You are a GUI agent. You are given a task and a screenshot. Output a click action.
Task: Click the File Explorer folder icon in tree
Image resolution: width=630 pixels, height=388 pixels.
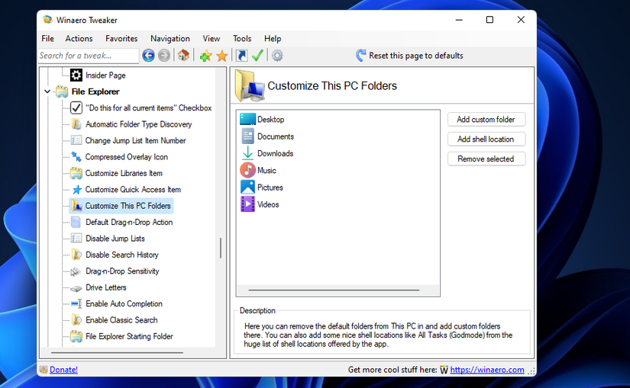[62, 91]
